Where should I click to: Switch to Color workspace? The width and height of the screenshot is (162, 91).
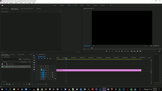76,5
